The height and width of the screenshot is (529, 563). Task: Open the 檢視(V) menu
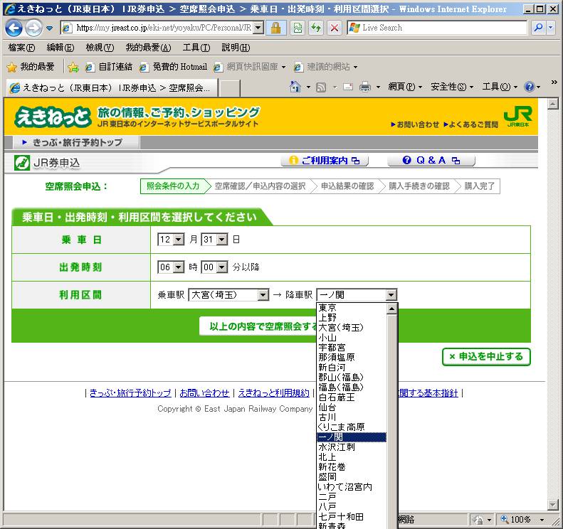(100, 48)
